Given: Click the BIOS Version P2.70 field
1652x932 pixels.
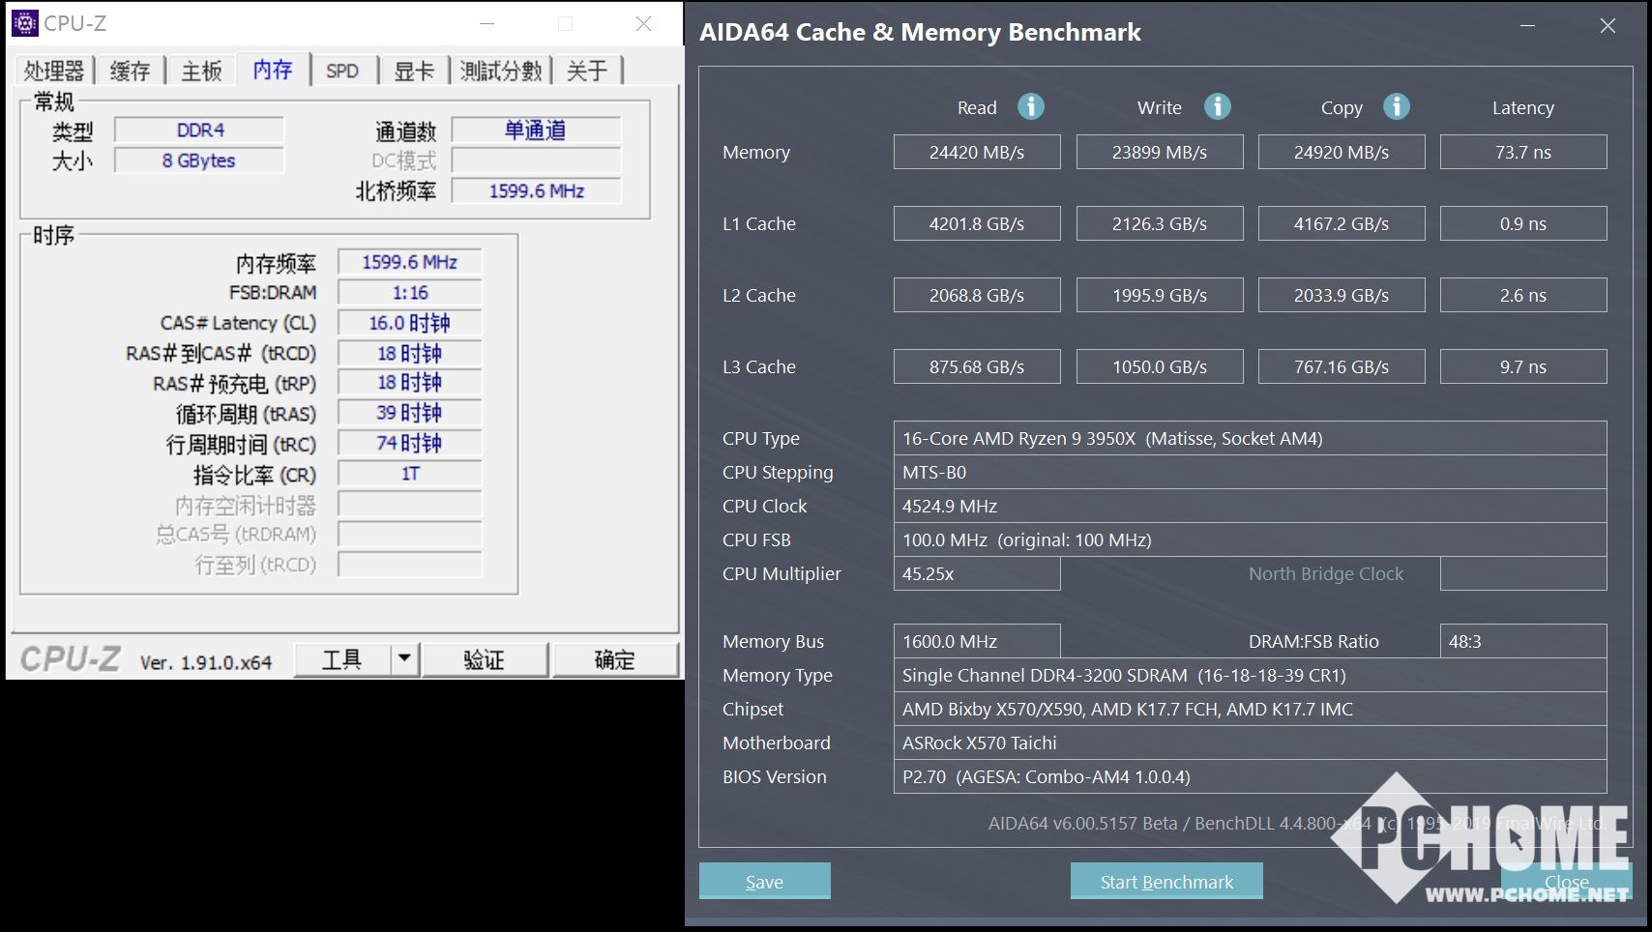Looking at the screenshot, I should 1250,776.
